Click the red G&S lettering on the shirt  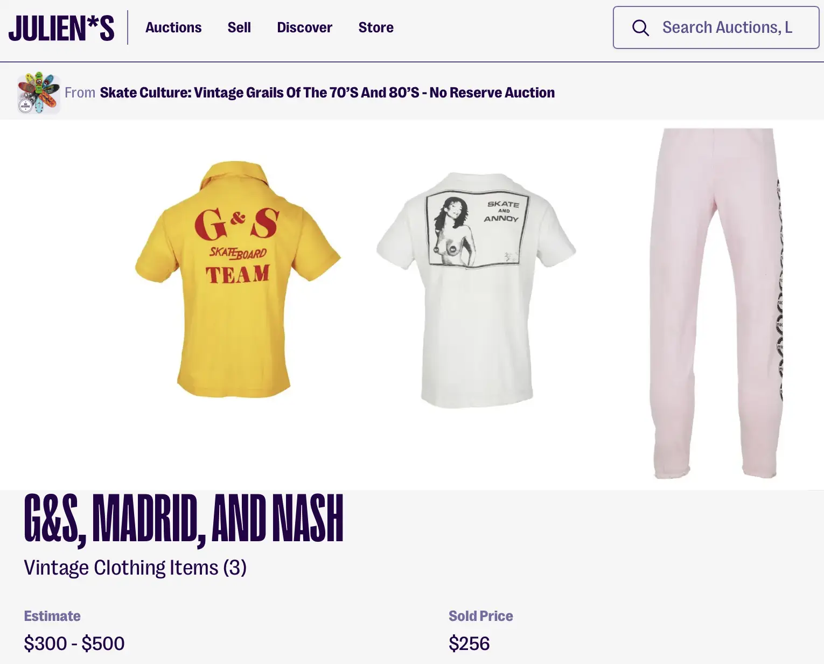tap(237, 224)
